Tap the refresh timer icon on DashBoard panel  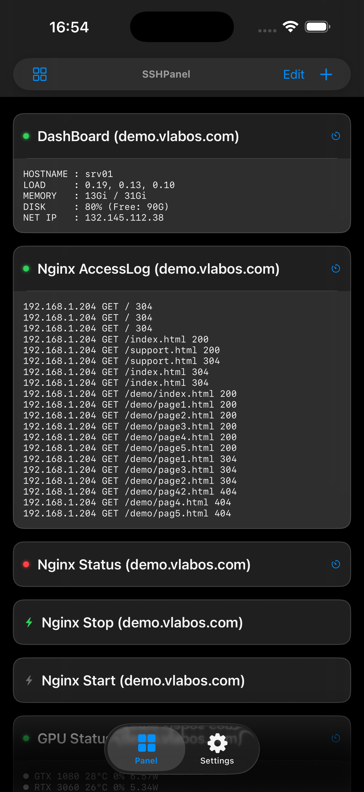[335, 136]
